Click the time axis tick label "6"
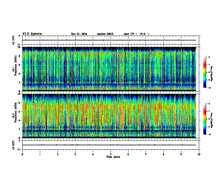The width and height of the screenshot is (224, 173). pos(128,154)
